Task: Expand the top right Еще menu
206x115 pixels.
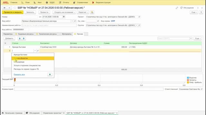Action: (x=194, y=12)
